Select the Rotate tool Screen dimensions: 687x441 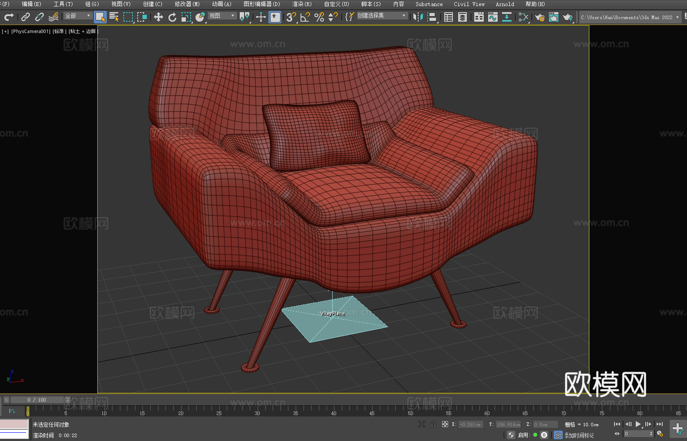point(172,17)
